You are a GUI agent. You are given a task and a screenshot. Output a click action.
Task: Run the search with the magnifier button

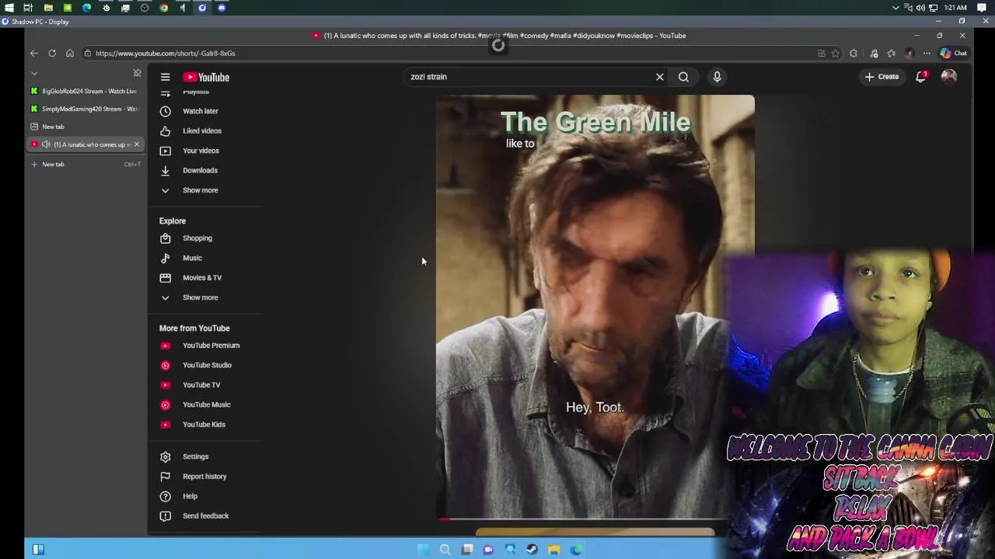(683, 77)
